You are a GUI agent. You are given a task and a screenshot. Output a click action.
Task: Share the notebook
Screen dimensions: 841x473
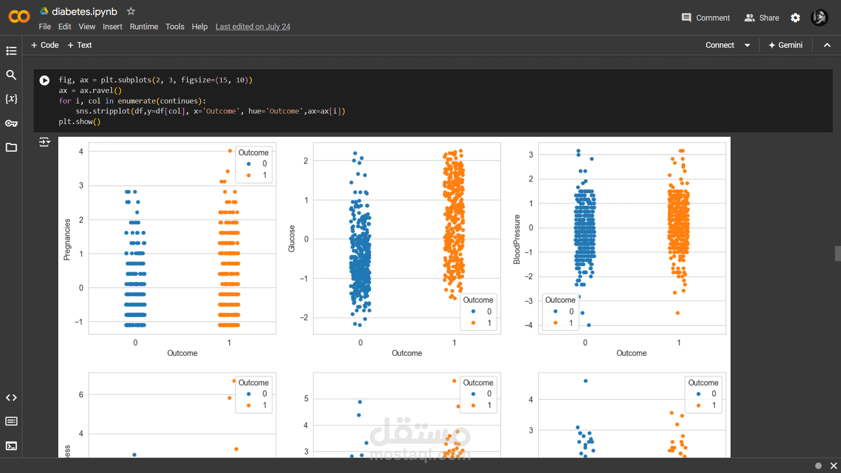click(x=762, y=18)
